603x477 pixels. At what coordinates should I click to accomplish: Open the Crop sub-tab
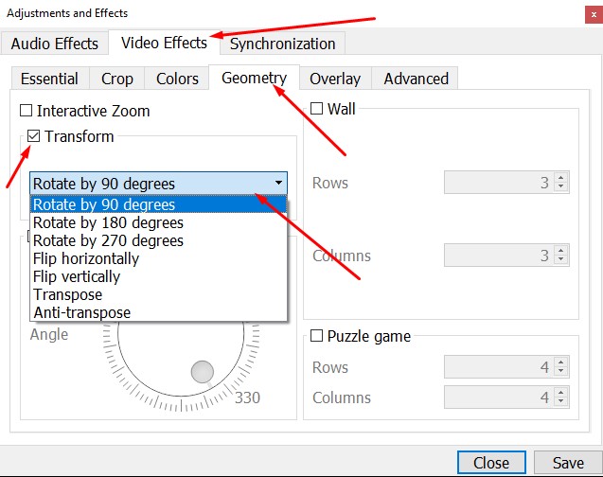click(x=117, y=79)
